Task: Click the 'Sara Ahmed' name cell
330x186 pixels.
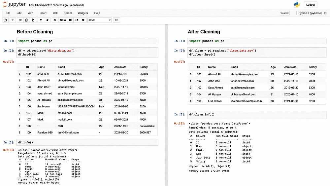Action: (x=216, y=88)
